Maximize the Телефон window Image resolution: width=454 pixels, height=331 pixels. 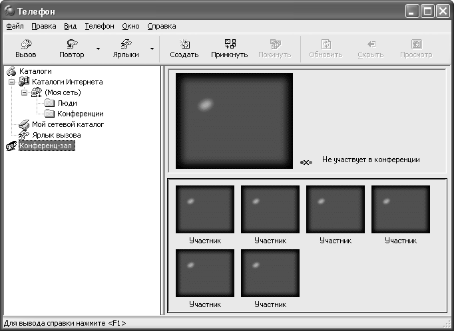point(427,11)
